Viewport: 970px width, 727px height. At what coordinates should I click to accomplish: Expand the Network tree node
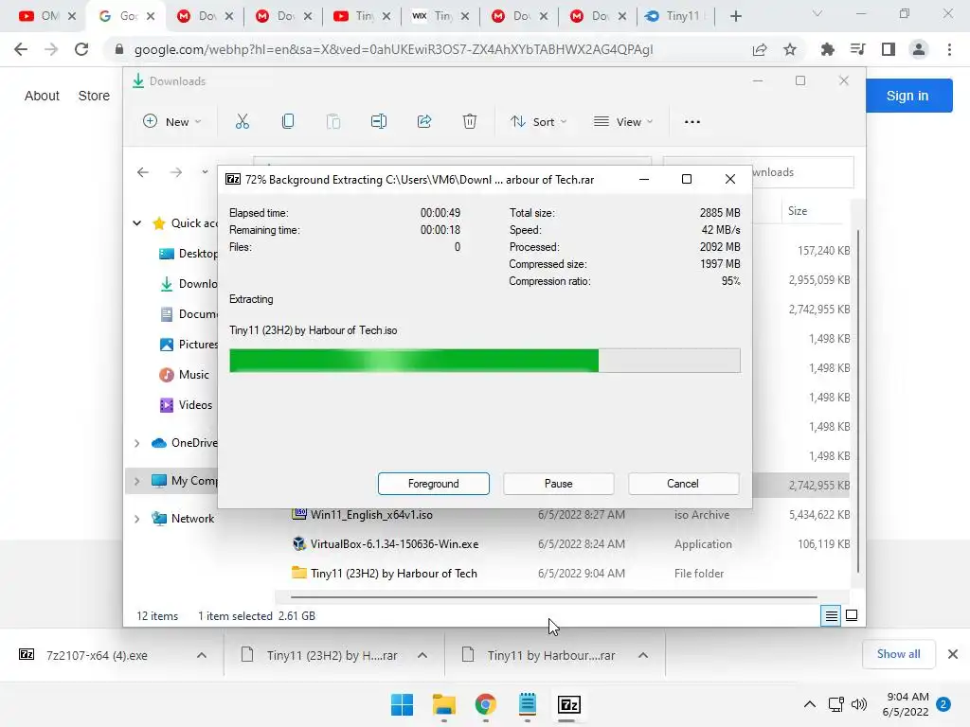click(136, 519)
